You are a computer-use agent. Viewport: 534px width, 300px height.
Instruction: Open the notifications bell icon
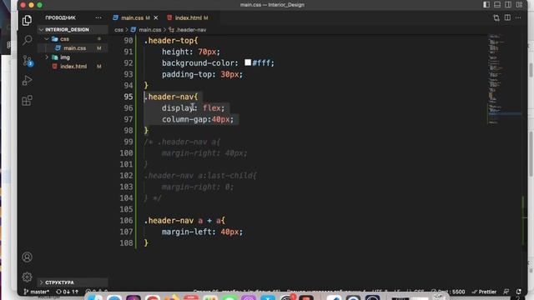click(x=518, y=292)
